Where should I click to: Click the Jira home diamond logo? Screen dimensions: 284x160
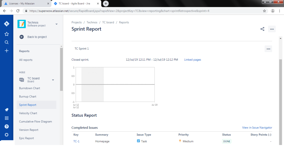(7, 24)
